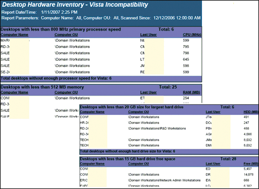Viewport: 259px width, 189px height.
Task: Select CPU value 798
Action: pyautogui.click(x=186, y=53)
